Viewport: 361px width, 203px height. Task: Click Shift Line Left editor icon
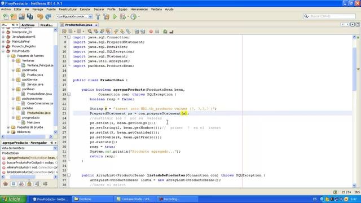point(137,32)
